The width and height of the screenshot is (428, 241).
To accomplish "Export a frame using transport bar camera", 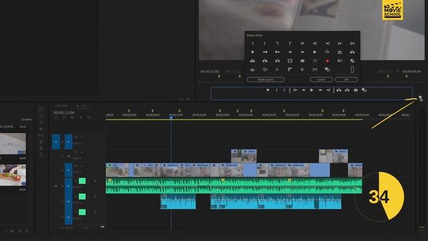I will pos(356,90).
